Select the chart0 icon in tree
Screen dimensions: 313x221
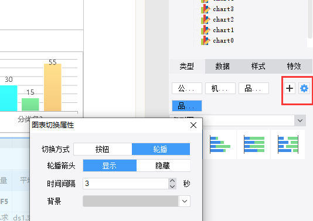click(206, 40)
